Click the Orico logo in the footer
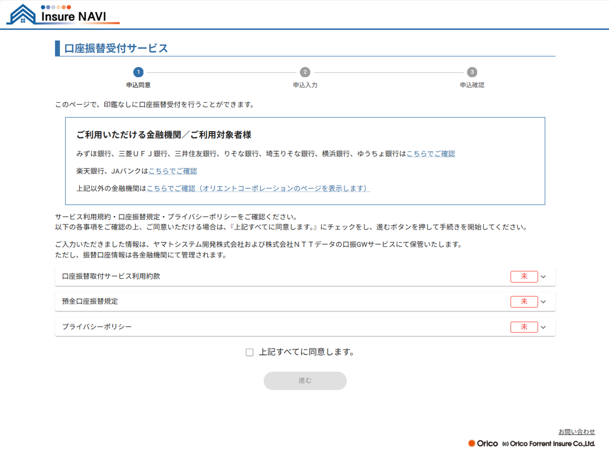The image size is (609, 459). tap(483, 444)
